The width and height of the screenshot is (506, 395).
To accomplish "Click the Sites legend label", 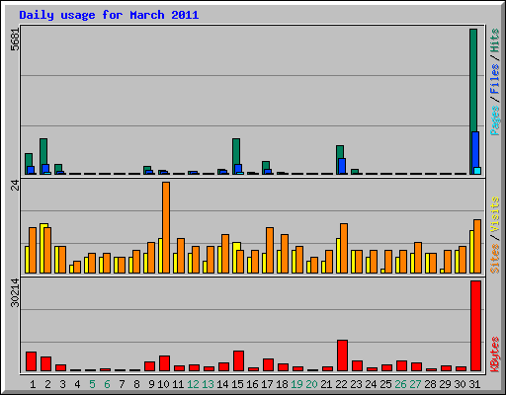I will point(494,259).
